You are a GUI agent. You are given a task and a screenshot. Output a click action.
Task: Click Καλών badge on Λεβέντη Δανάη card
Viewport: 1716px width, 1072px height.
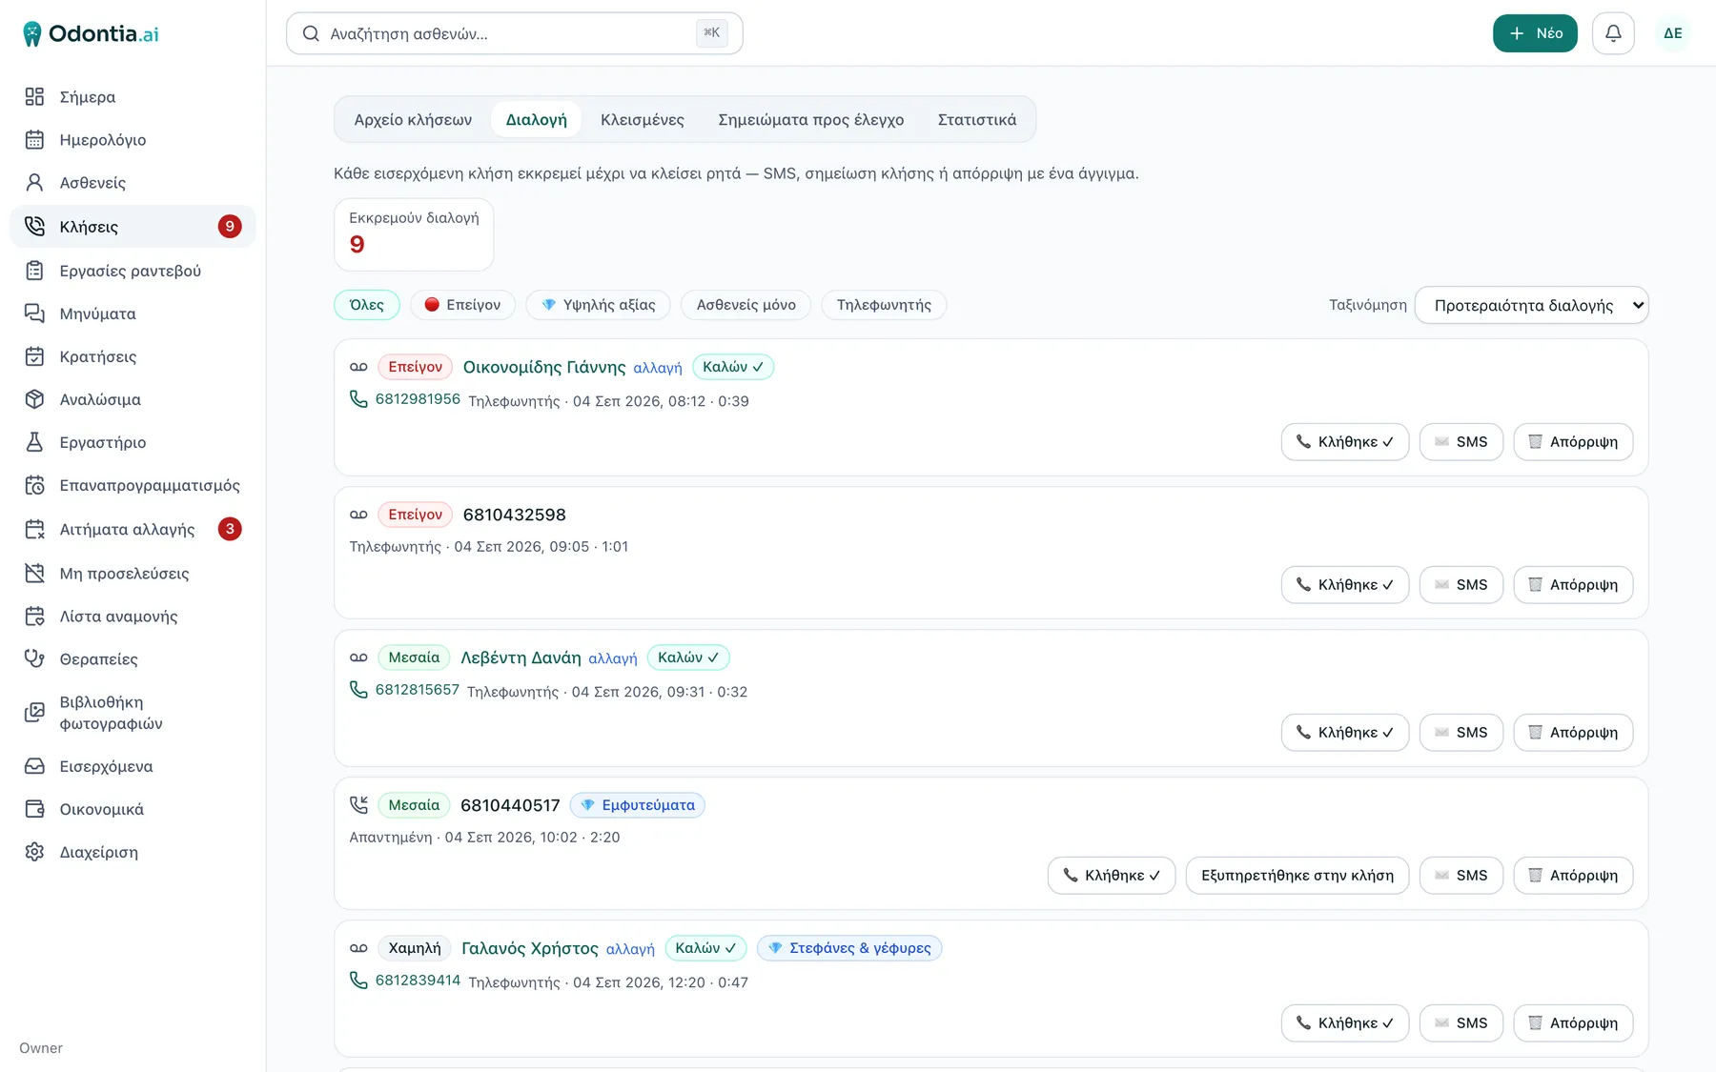coord(688,657)
